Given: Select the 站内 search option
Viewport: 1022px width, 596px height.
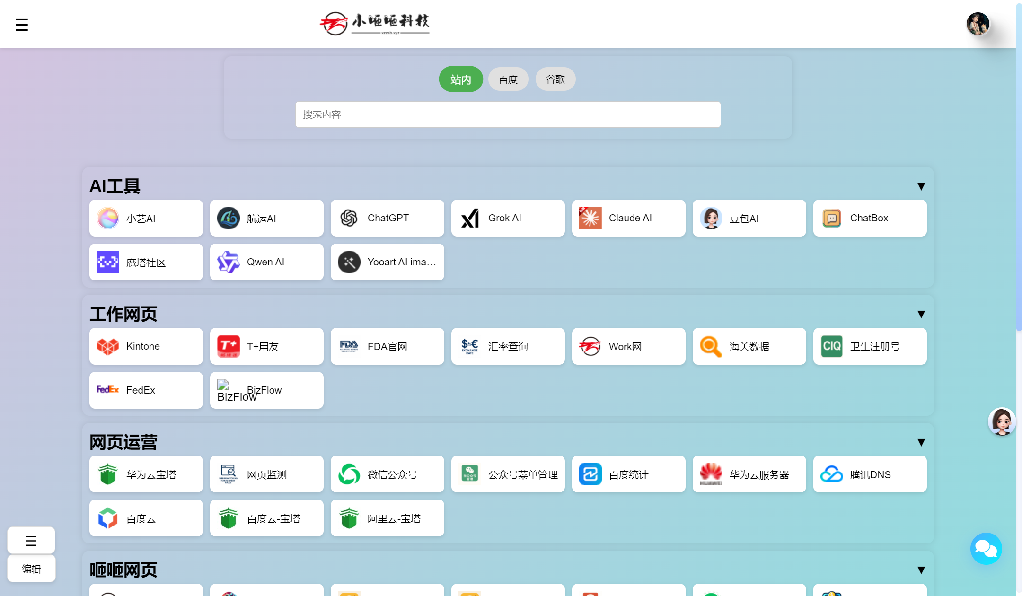Looking at the screenshot, I should pos(461,79).
